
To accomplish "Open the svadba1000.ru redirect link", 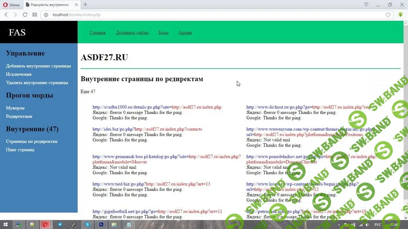I will (x=157, y=107).
